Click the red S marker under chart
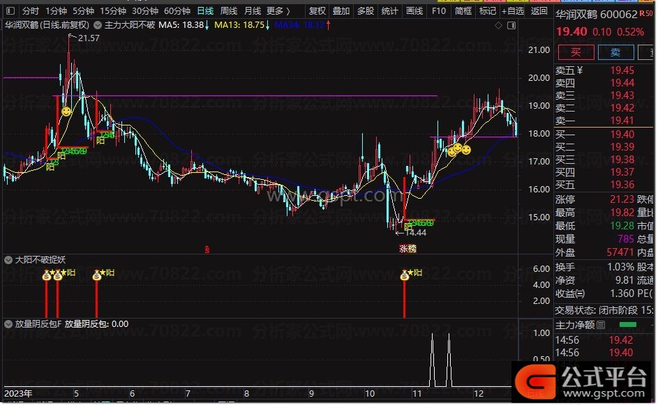658x405 pixels. [x=207, y=250]
